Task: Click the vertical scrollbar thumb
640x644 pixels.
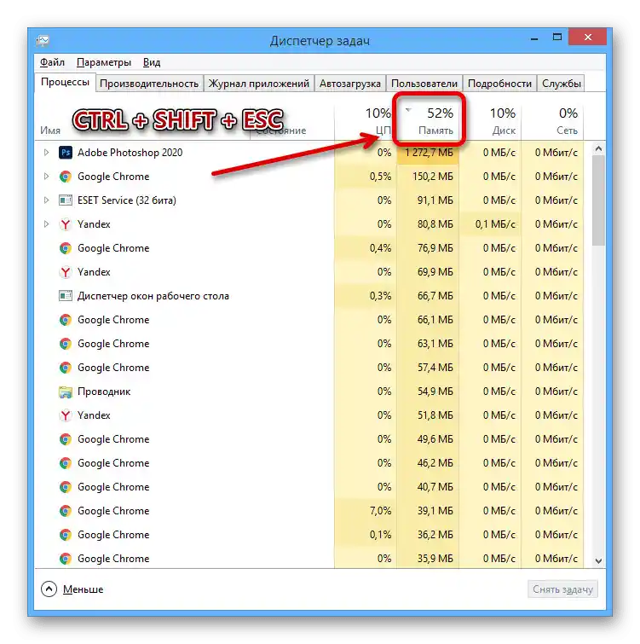Action: [x=598, y=200]
